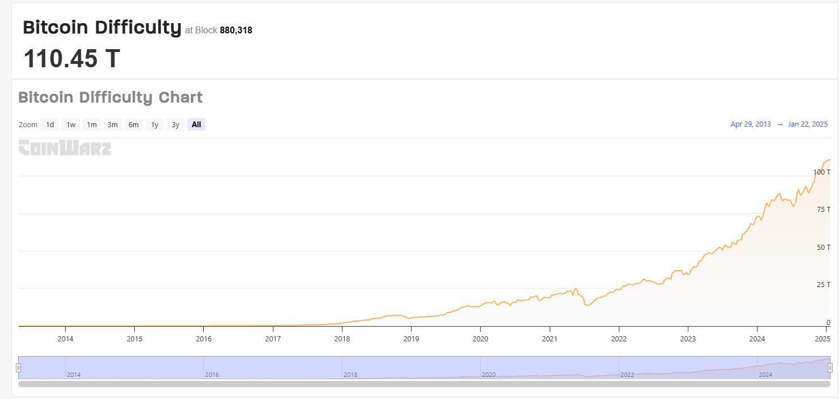Edit the Apr 29, 2013 start date
Viewport: 839px width, 399px height.
click(x=751, y=124)
